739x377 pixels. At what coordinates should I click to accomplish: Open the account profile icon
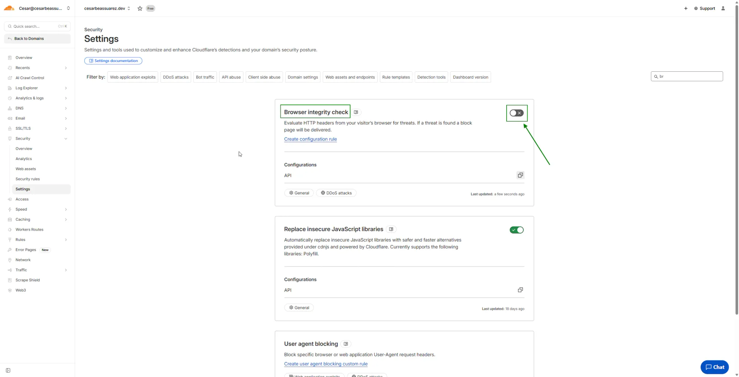(723, 8)
